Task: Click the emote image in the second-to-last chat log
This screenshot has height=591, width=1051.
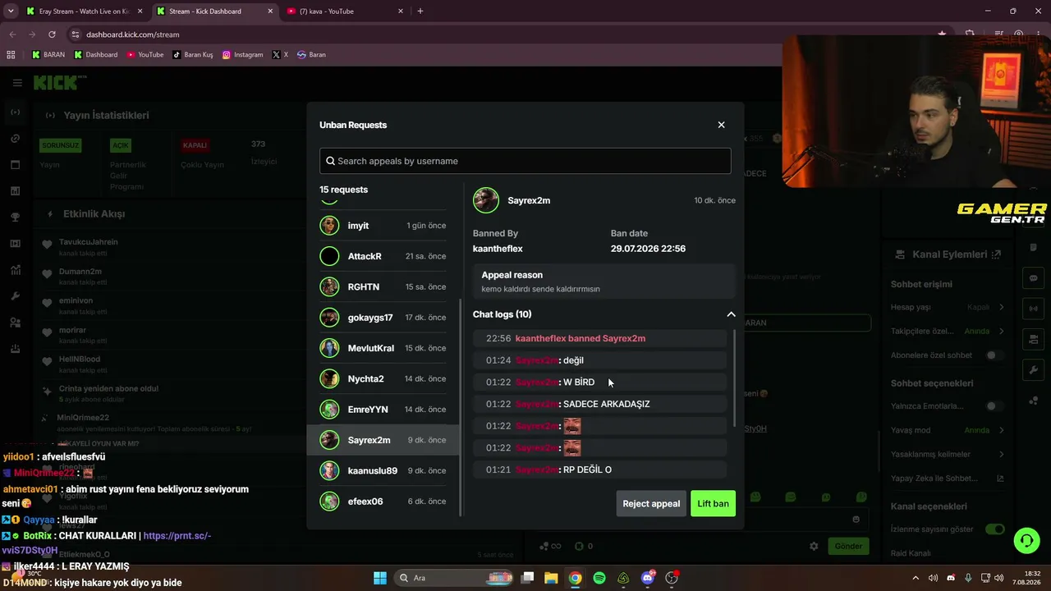Action: tap(572, 448)
